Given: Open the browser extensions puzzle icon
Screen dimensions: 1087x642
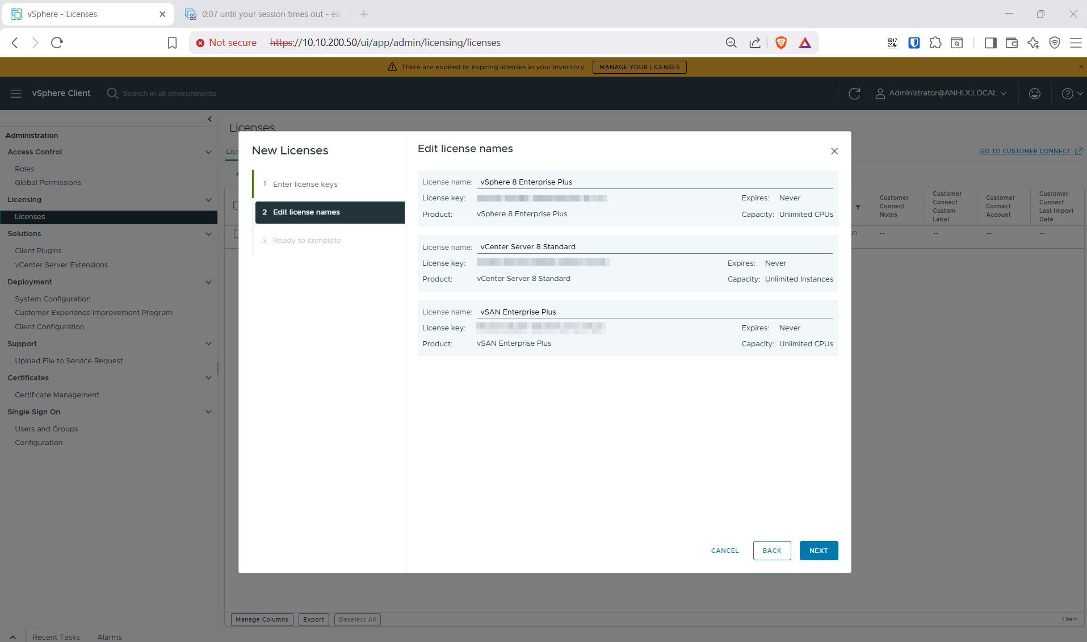Looking at the screenshot, I should tap(935, 43).
